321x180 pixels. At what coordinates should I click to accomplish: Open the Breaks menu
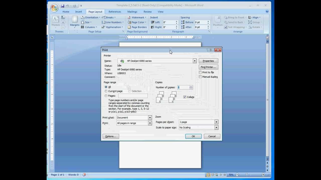(x=109, y=17)
